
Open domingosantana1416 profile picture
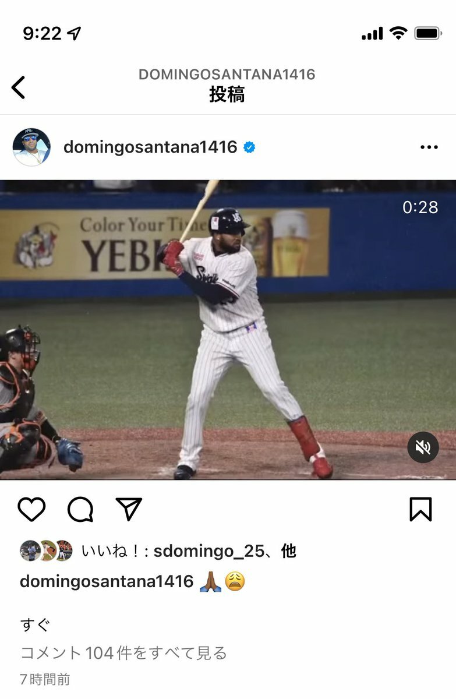pyautogui.click(x=31, y=147)
